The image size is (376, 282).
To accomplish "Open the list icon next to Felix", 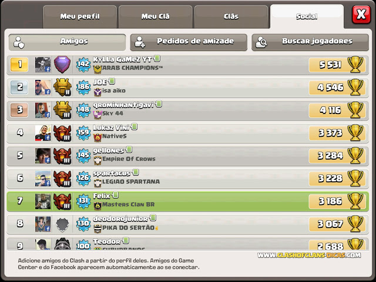I will (116, 195).
